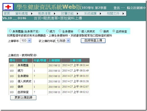Screen dimensions: 147x111
Task: Open the 報表清單 menu
Action: (x=44, y=13)
